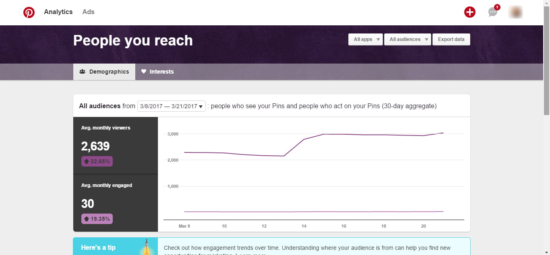The height and width of the screenshot is (255, 550).
Task: Switch to the Demographics tab
Action: click(x=104, y=72)
